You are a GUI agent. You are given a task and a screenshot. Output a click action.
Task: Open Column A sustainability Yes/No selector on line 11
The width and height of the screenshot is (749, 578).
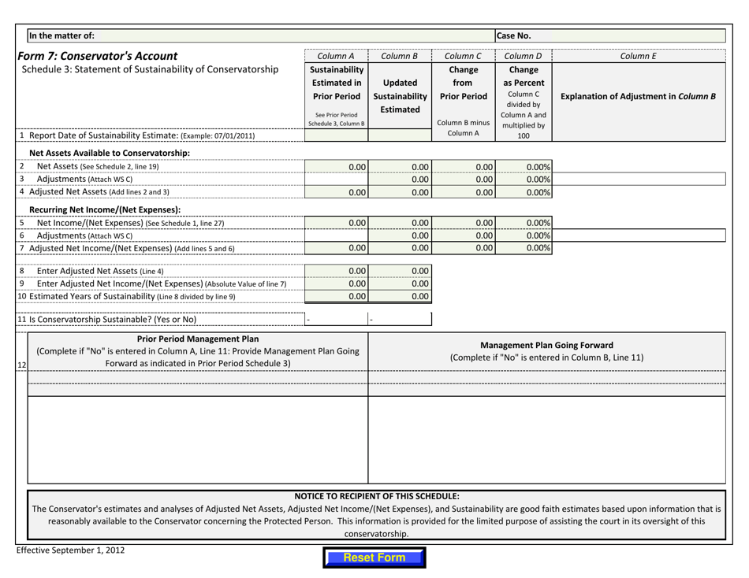coord(337,318)
